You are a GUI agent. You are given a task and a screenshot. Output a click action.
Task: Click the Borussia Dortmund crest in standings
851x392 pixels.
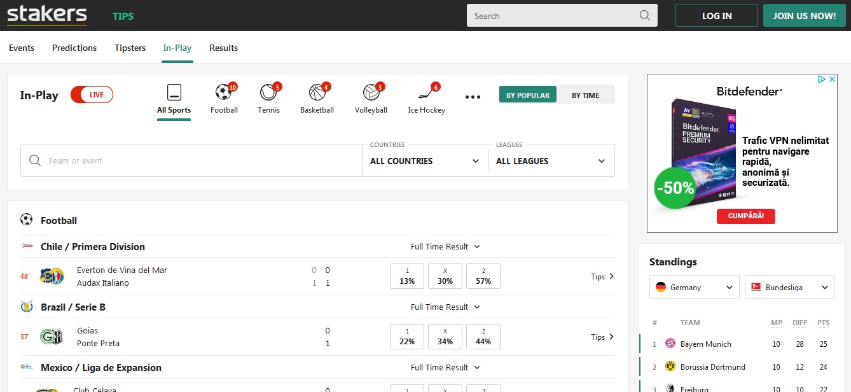670,367
